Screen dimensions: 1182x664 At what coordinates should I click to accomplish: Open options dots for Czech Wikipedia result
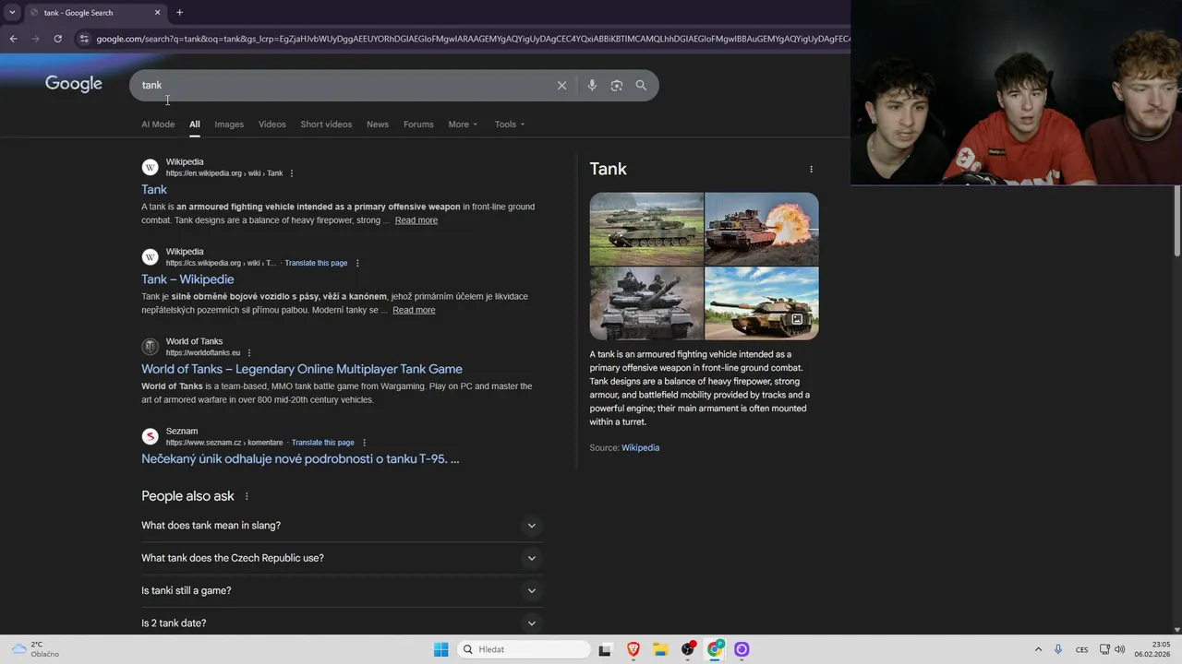(x=357, y=263)
